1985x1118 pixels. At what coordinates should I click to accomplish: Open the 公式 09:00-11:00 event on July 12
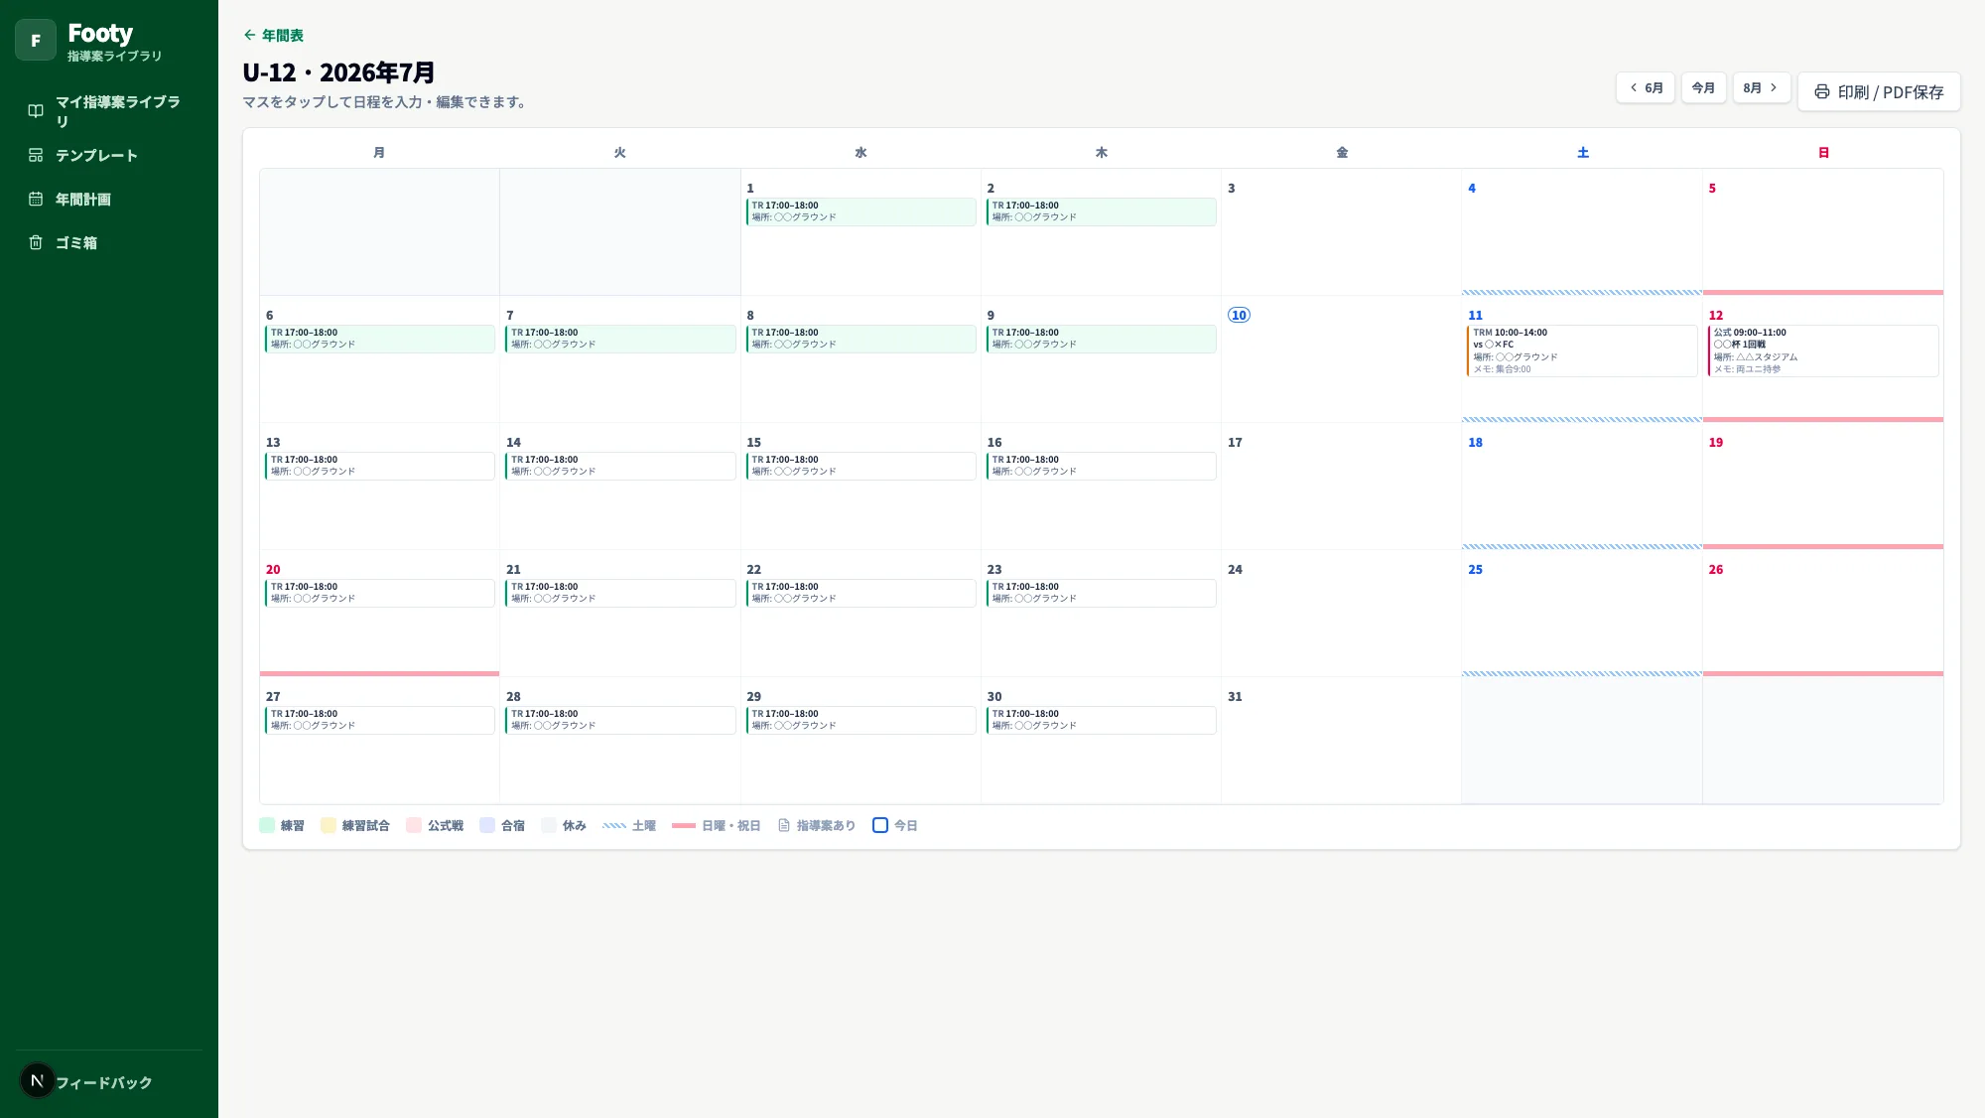[x=1823, y=350]
